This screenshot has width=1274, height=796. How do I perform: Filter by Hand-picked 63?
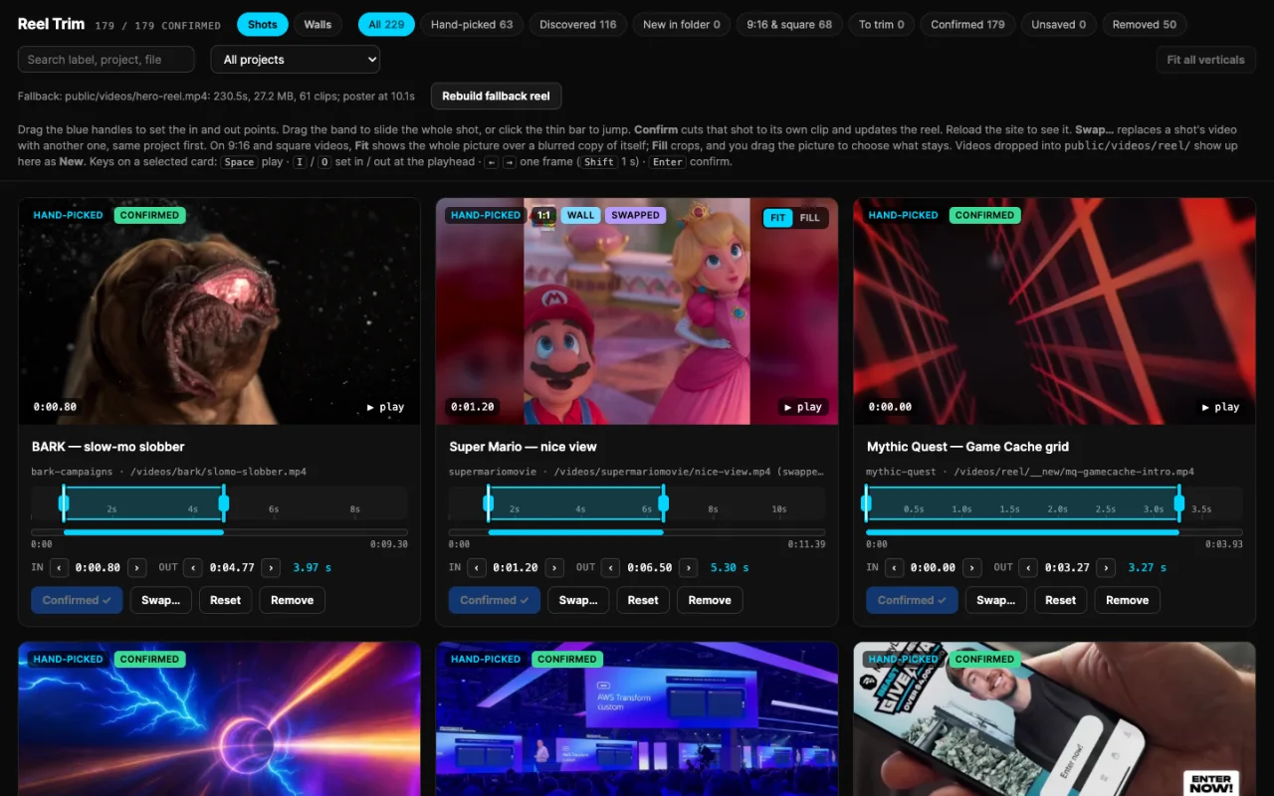[x=472, y=25]
